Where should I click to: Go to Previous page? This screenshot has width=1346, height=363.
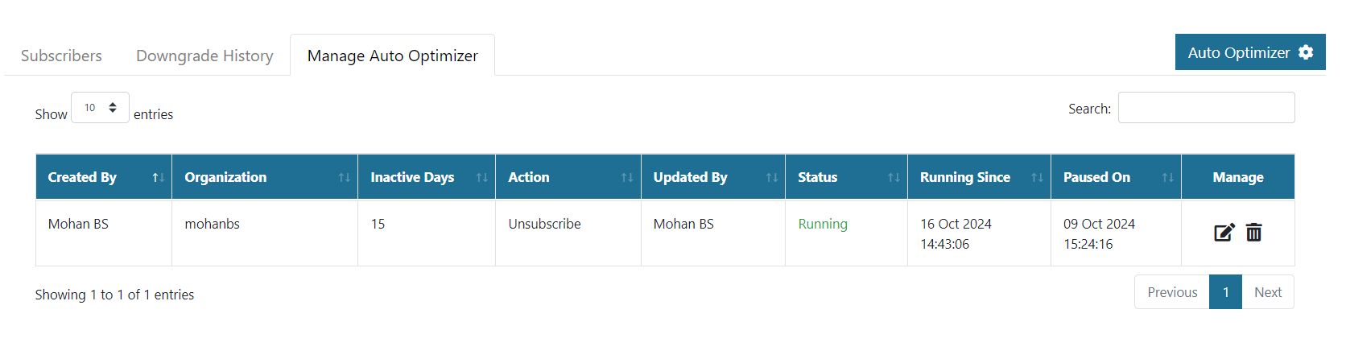1172,292
